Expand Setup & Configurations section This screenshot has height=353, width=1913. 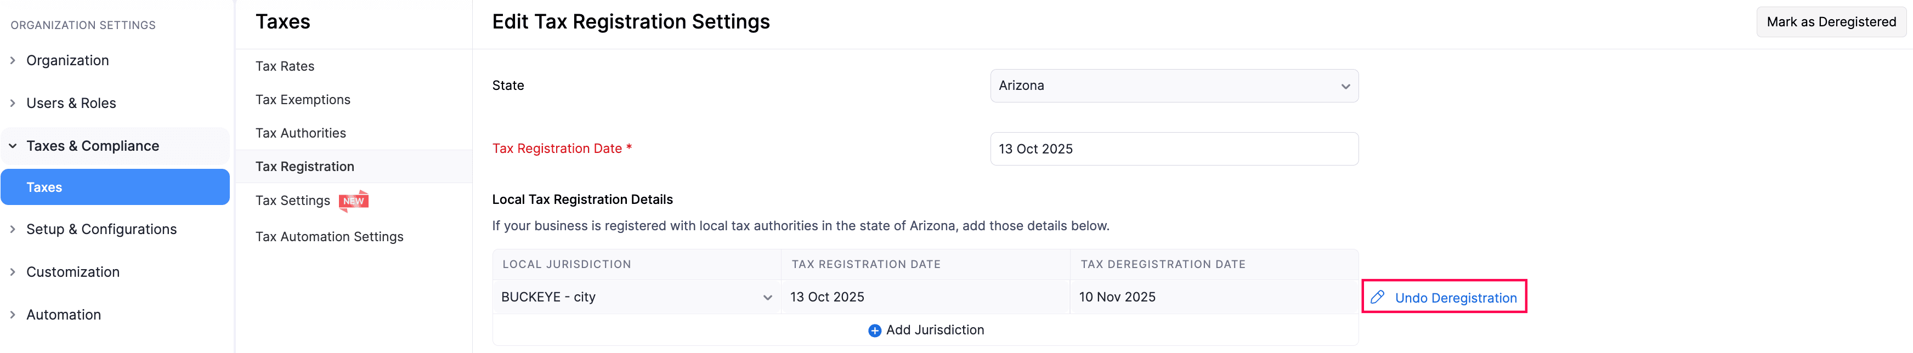point(101,229)
